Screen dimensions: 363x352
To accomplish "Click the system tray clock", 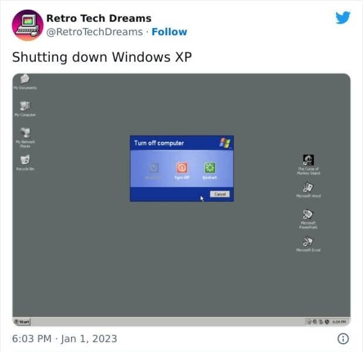I will (x=339, y=321).
